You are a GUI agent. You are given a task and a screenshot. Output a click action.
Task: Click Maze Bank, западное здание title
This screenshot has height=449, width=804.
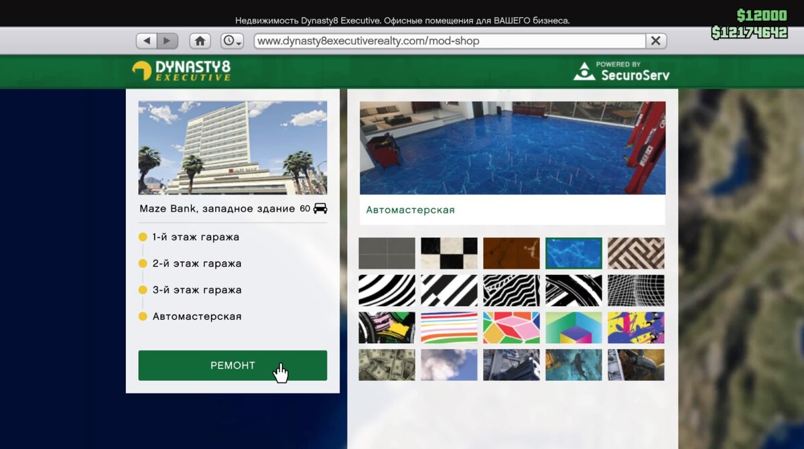click(217, 208)
